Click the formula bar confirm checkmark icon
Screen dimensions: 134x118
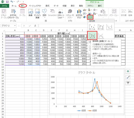30,26
